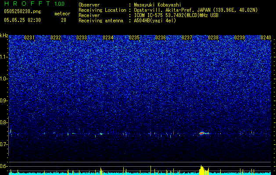
Task: Click the 0239 time marker
Action: 240,38
